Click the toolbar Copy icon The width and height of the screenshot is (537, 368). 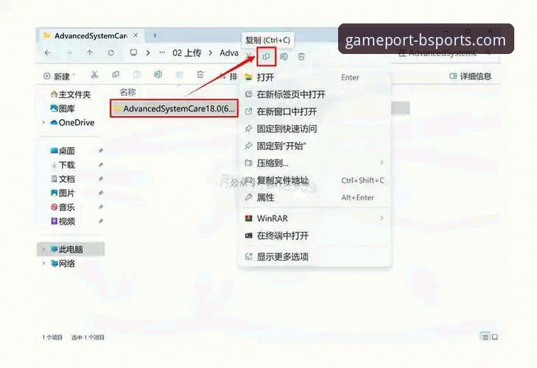116,75
